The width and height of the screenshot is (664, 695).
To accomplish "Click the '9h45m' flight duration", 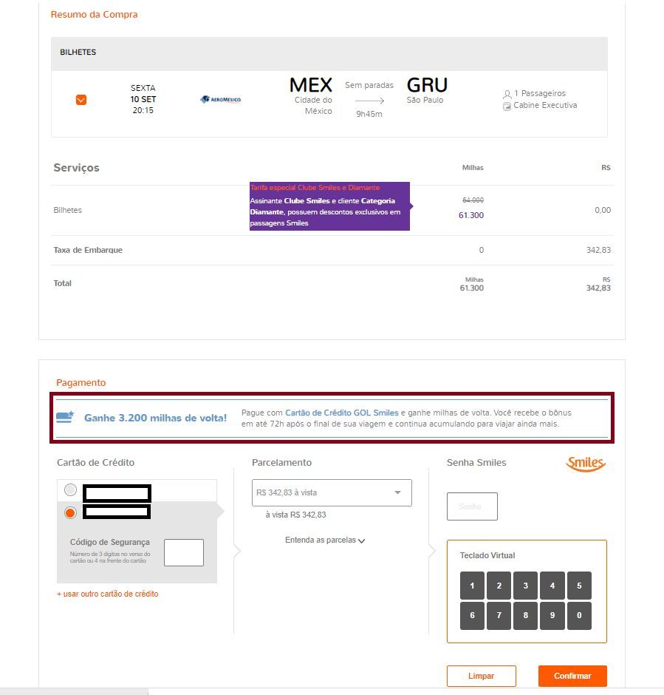I will pos(369,114).
